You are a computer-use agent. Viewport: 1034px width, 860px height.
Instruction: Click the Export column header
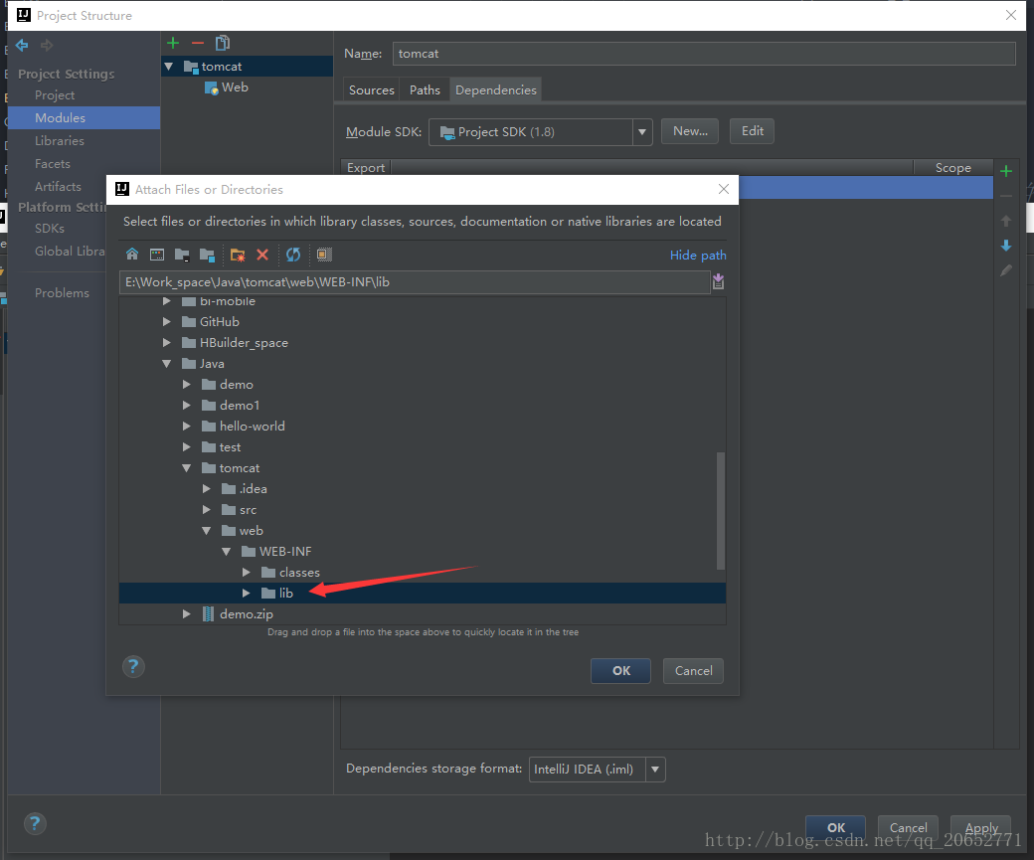pyautogui.click(x=366, y=167)
